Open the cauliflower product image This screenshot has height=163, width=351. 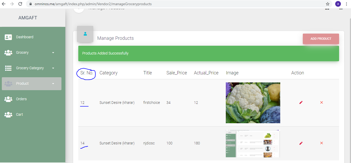(253, 103)
